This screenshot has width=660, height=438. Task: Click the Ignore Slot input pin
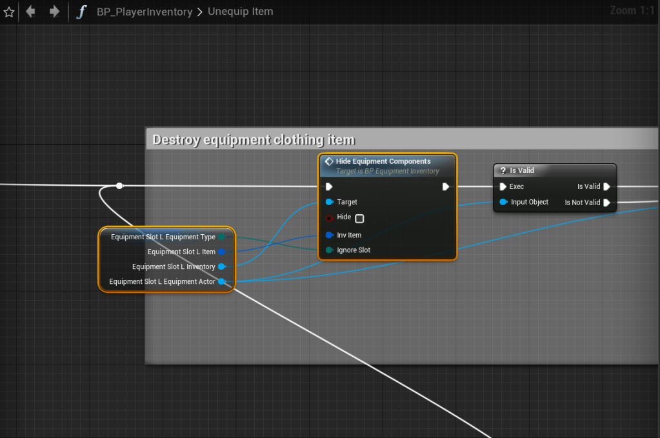[329, 250]
